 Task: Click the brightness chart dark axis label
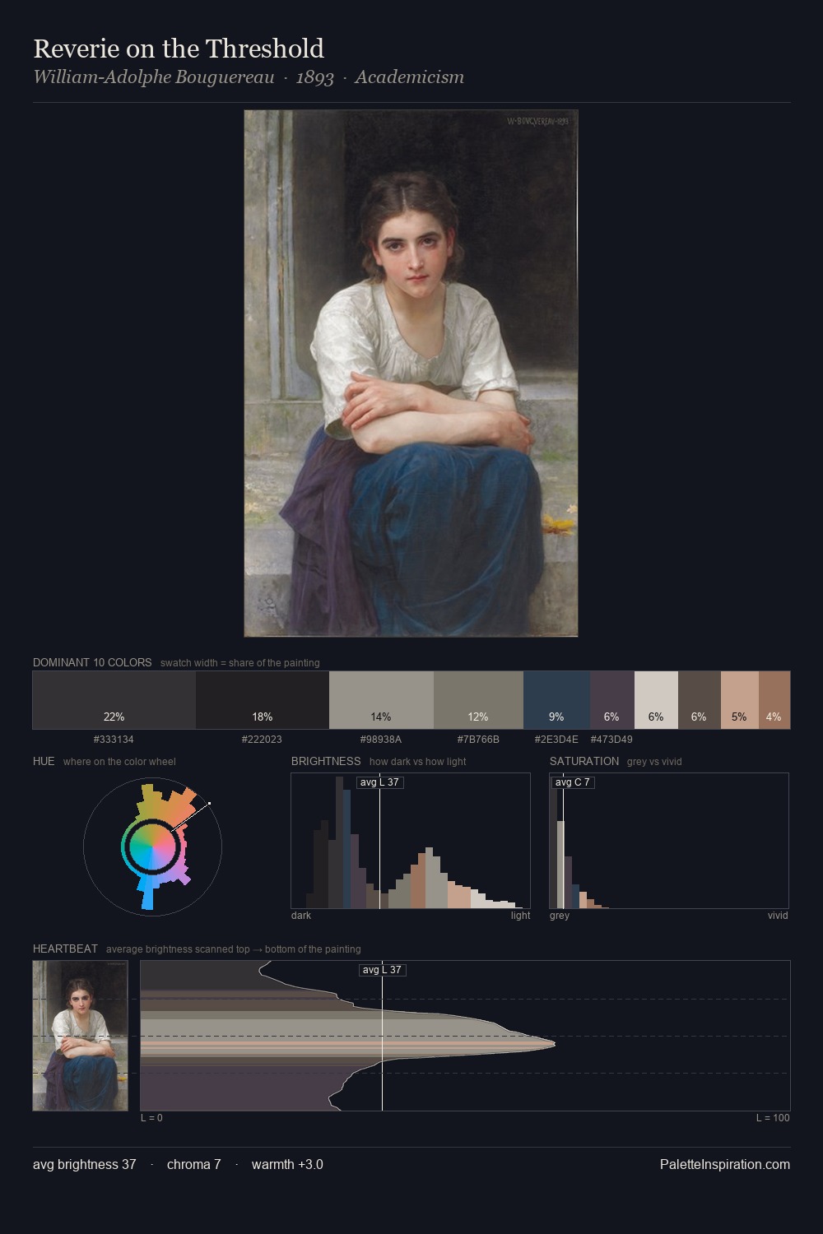coord(301,916)
